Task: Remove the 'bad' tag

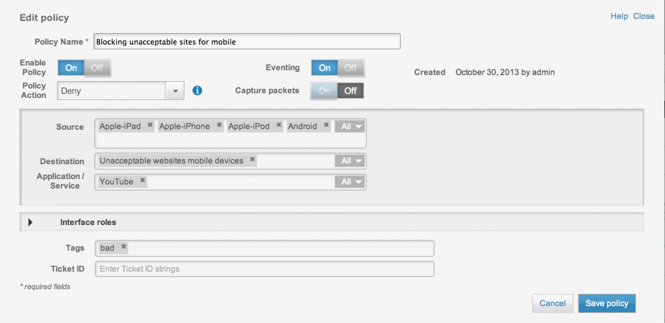Action: click(x=123, y=248)
